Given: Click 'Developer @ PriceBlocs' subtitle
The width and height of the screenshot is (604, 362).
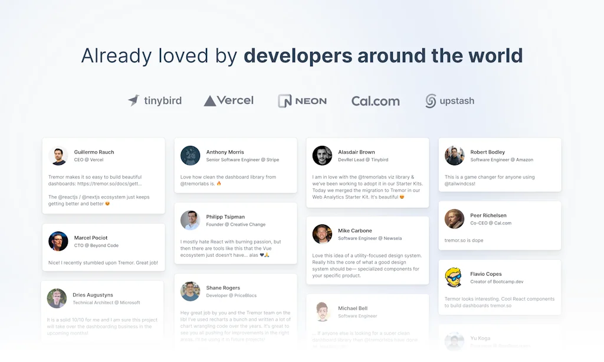Looking at the screenshot, I should coord(231,295).
